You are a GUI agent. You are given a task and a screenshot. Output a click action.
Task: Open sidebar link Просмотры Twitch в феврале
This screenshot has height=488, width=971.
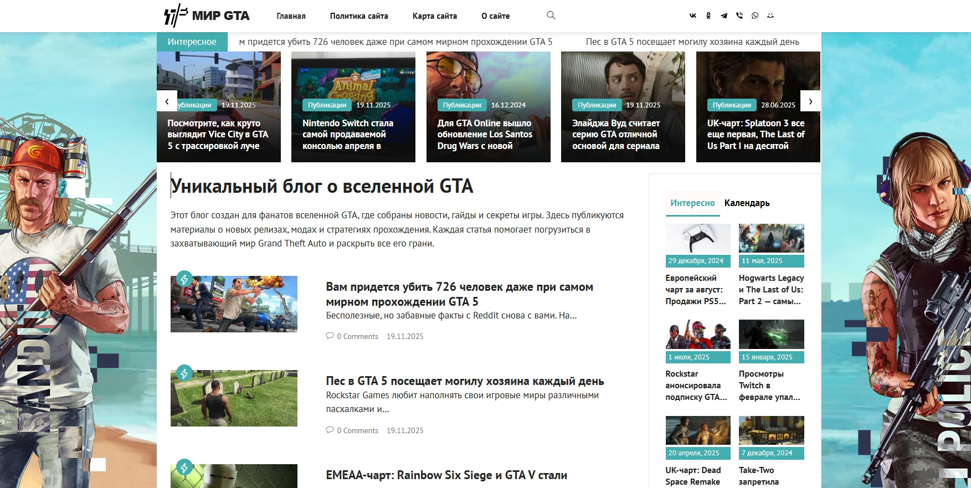(x=770, y=386)
